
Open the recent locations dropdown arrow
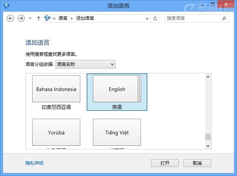tap(30, 18)
